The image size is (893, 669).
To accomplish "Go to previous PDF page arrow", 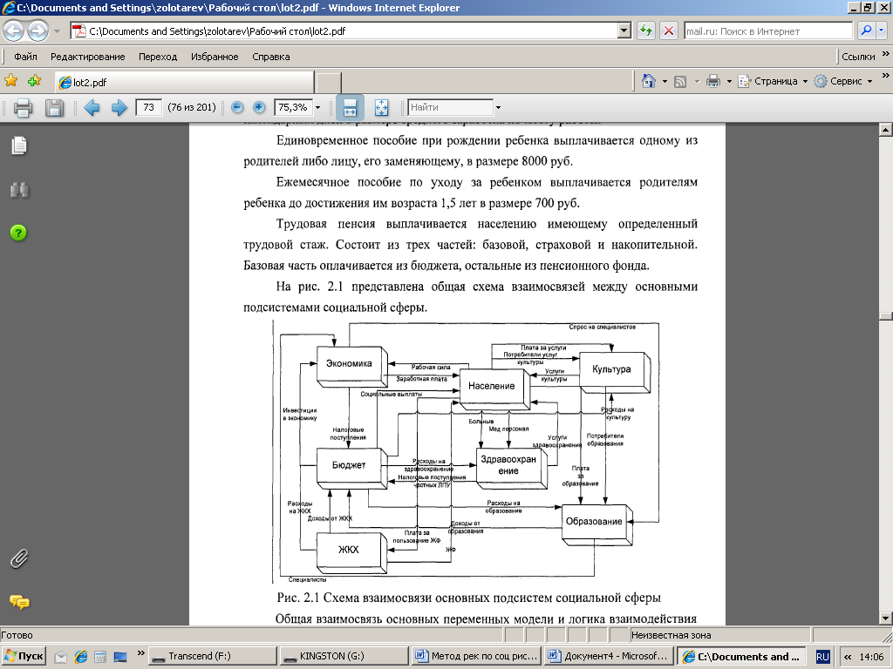I will click(91, 107).
